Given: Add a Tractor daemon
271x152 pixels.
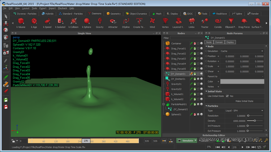Looking at the screenshot, I should tap(205, 23).
